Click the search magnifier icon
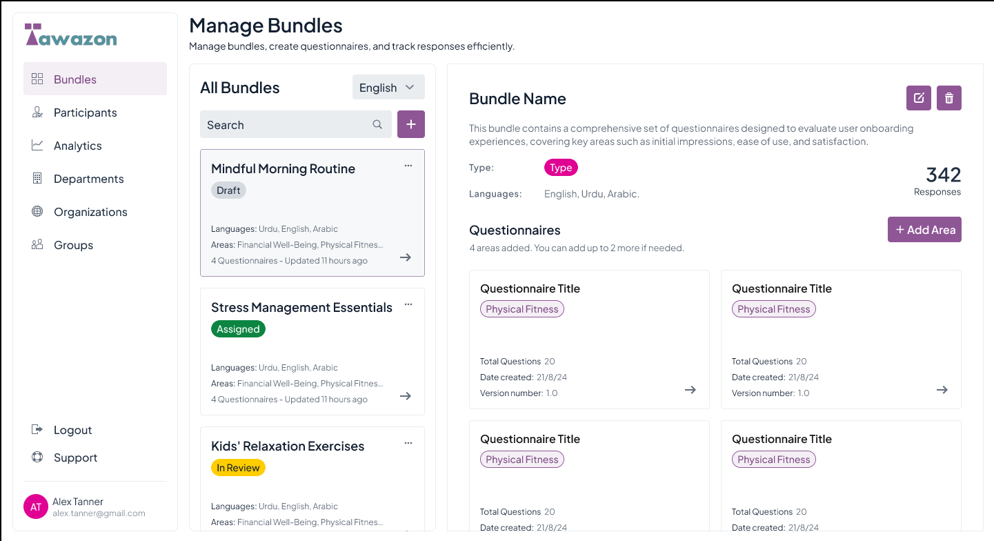994x541 pixels. (x=377, y=125)
